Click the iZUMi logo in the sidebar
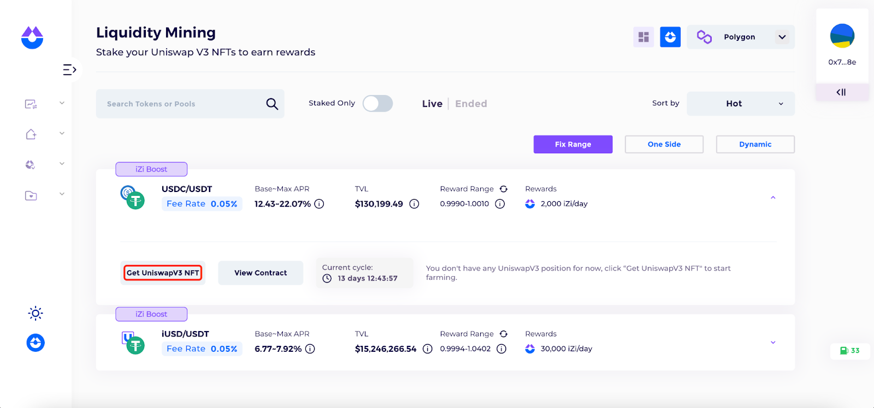The image size is (874, 408). pos(32,38)
